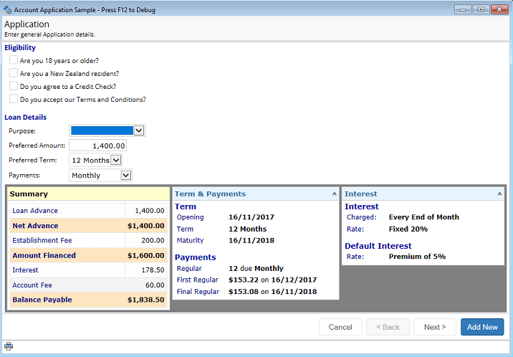The image size is (513, 357).
Task: Select the Establishment Fee label
Action: [x=42, y=240]
